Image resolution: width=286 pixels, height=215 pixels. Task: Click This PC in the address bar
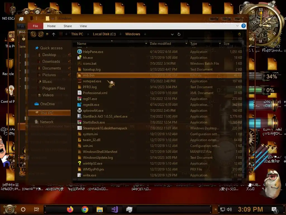click(77, 34)
